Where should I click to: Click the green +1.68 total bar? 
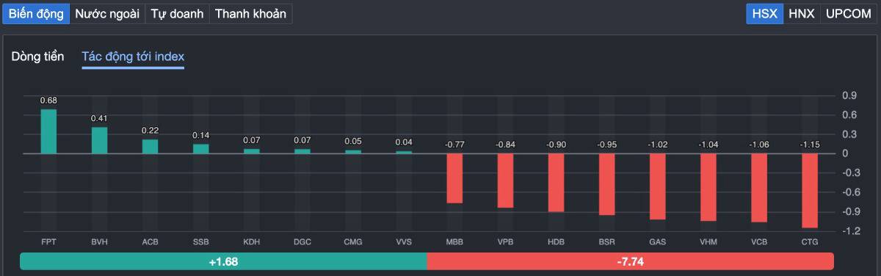tap(223, 261)
